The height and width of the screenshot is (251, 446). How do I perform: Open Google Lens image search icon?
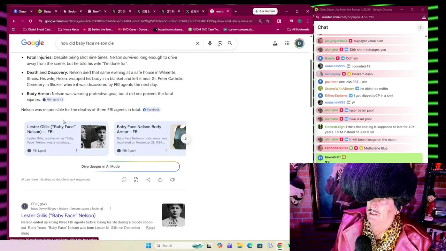click(220, 43)
